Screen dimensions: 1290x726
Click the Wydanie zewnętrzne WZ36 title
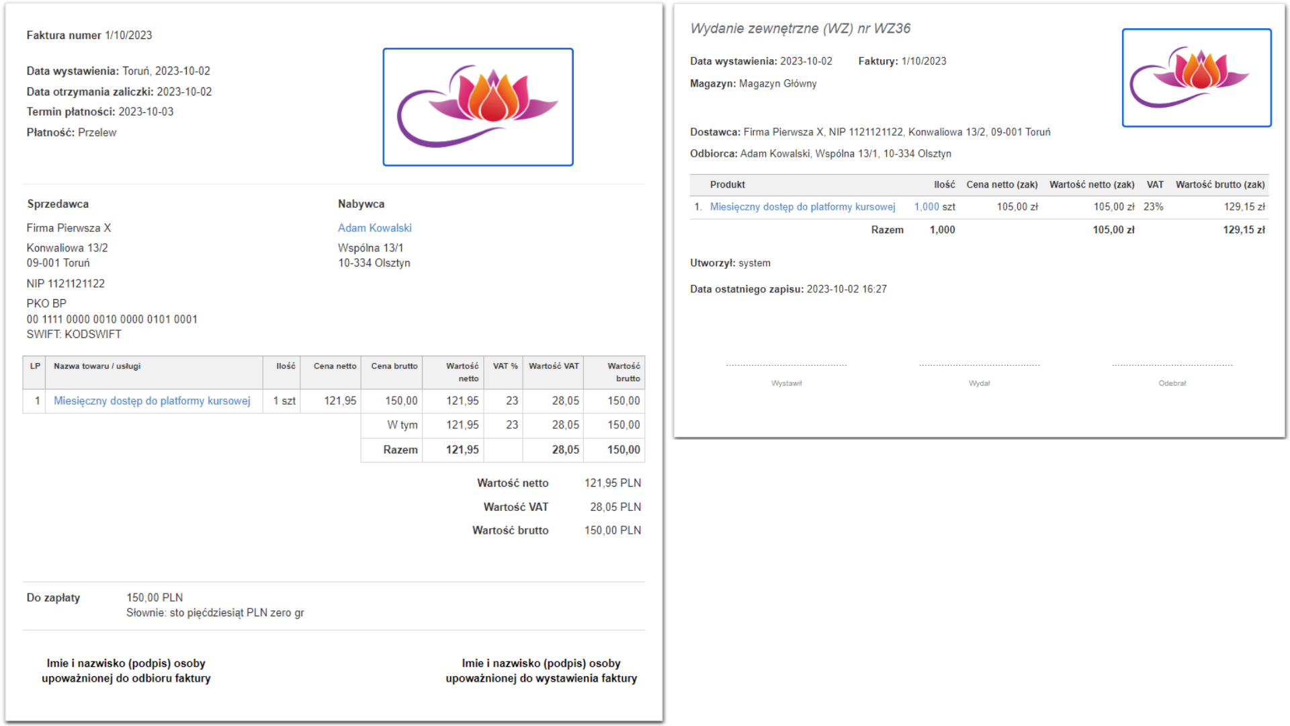800,28
